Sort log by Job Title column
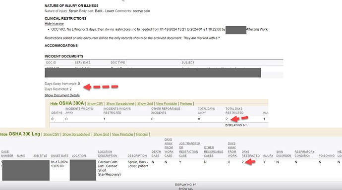 pyautogui.click(x=40, y=156)
